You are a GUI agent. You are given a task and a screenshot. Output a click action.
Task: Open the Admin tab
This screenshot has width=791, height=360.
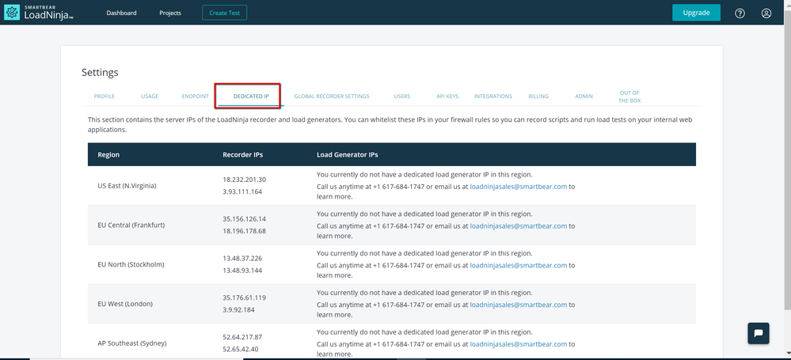tap(584, 97)
